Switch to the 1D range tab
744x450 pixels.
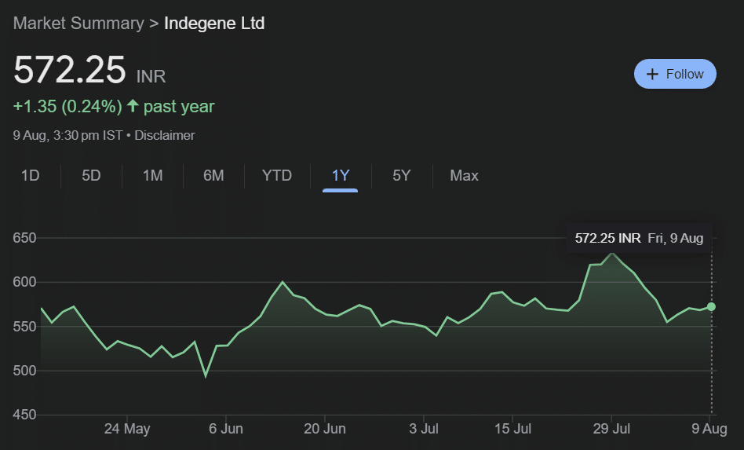pos(31,176)
